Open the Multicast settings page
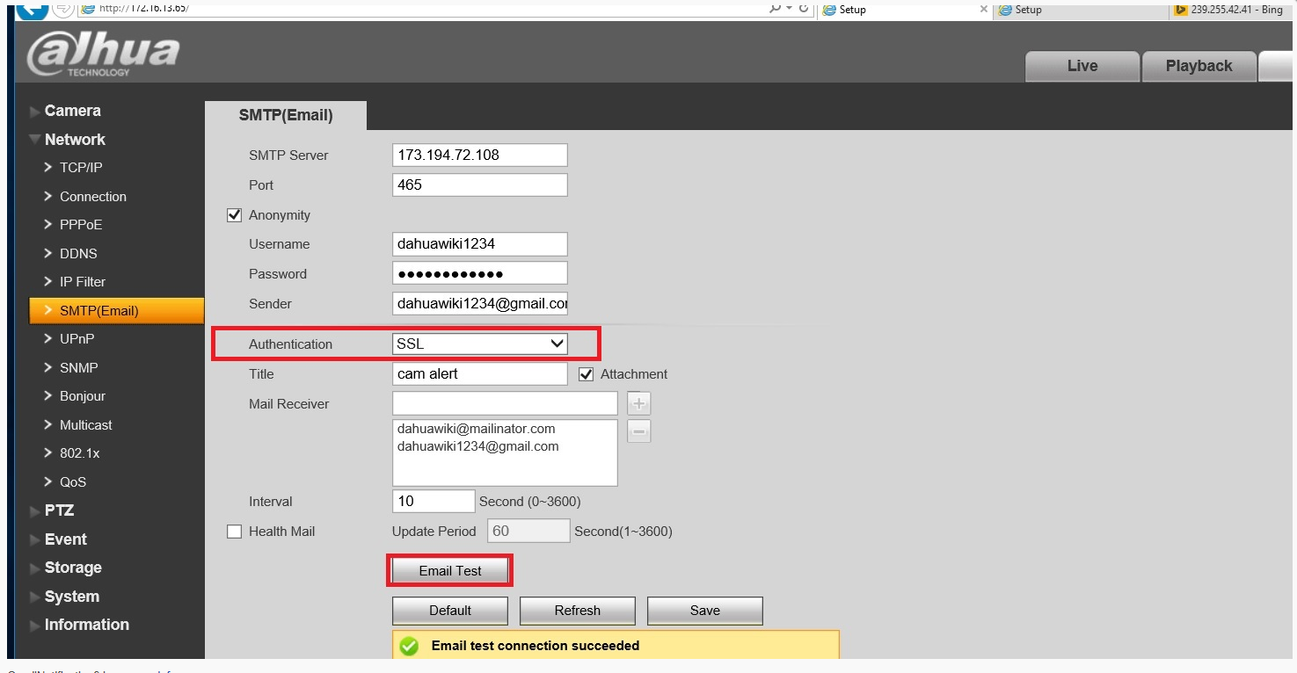Screen dimensions: 1297x673 coord(85,425)
